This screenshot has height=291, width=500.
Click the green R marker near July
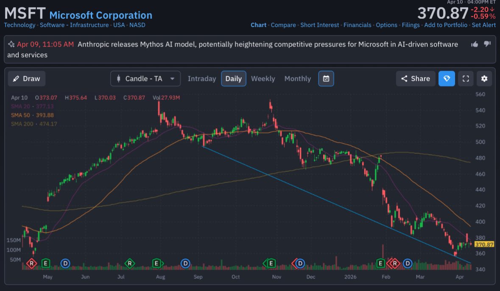pyautogui.click(x=129, y=263)
